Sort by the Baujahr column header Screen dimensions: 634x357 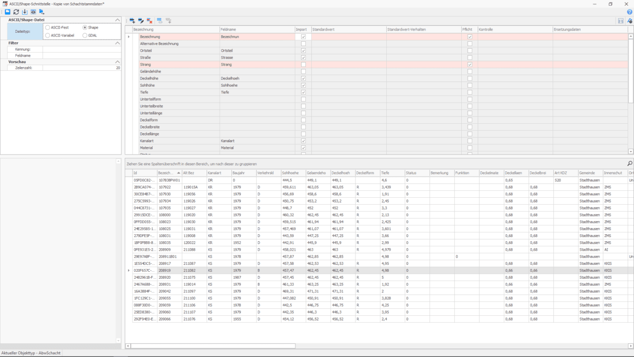click(244, 173)
